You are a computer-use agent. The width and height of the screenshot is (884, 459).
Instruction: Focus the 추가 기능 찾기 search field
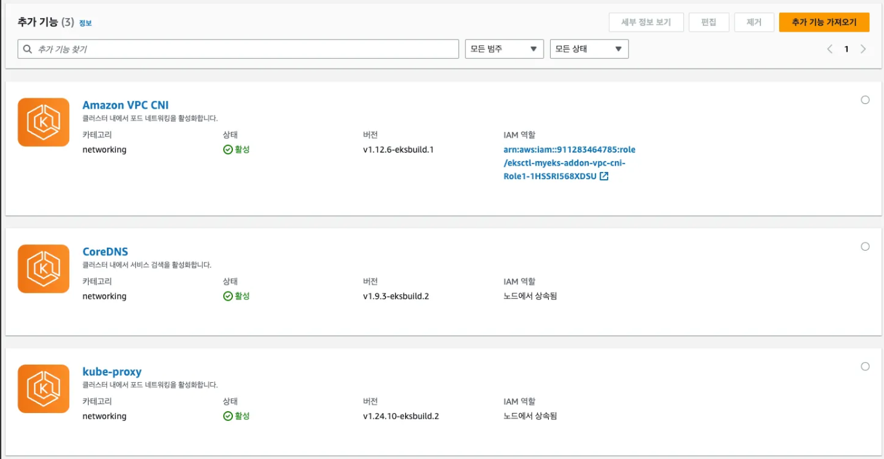[238, 49]
